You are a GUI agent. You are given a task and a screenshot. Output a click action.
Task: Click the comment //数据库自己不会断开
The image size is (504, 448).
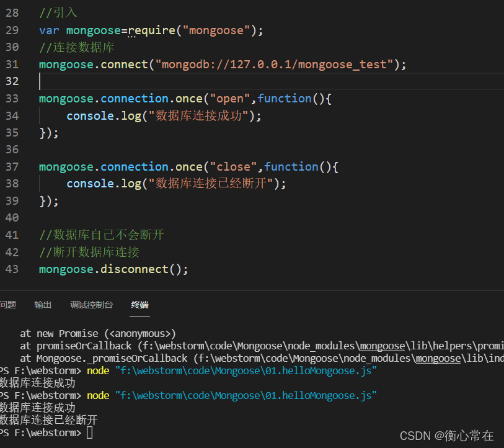pos(102,235)
